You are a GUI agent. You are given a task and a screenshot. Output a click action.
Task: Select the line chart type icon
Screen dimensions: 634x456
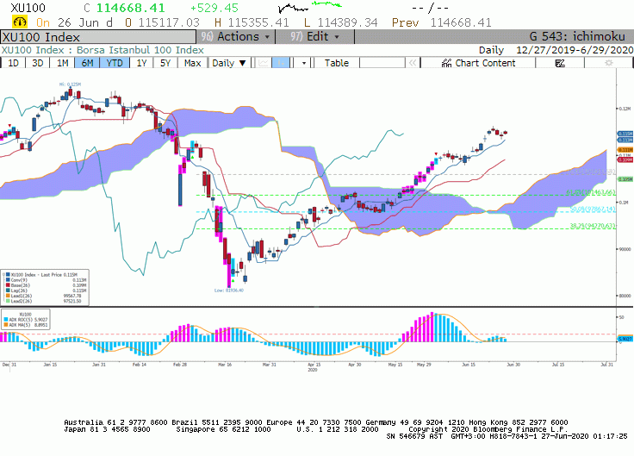click(264, 63)
